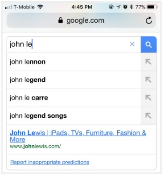
Task: Tap the padlock icon in the address bar
Action: 61,20
